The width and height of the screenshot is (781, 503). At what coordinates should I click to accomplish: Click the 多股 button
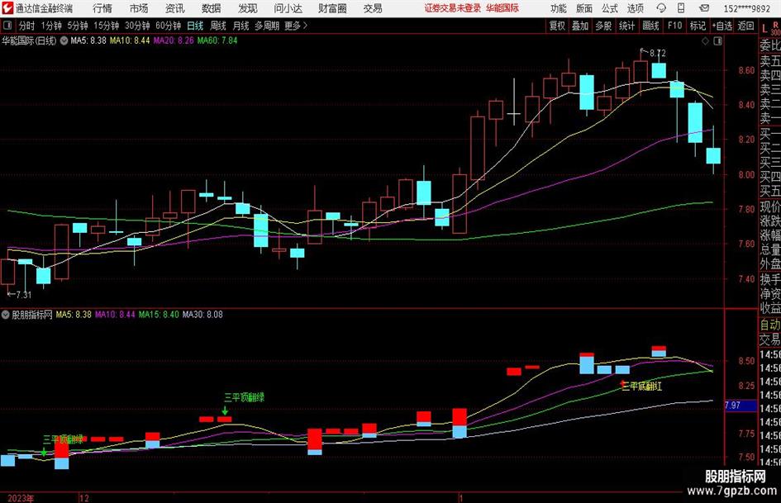point(603,26)
